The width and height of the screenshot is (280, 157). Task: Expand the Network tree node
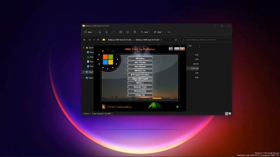click(x=84, y=78)
